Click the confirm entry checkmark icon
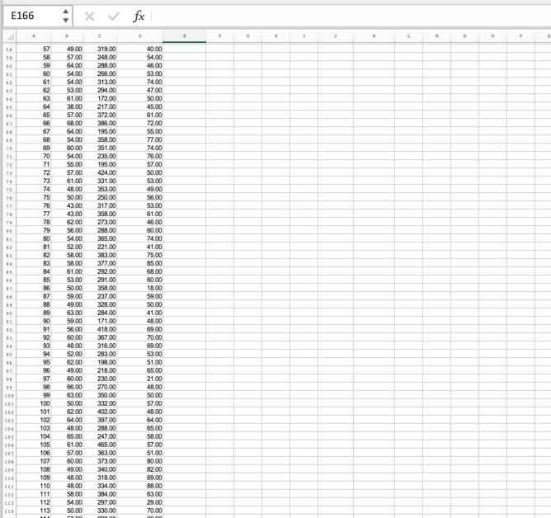 point(114,16)
